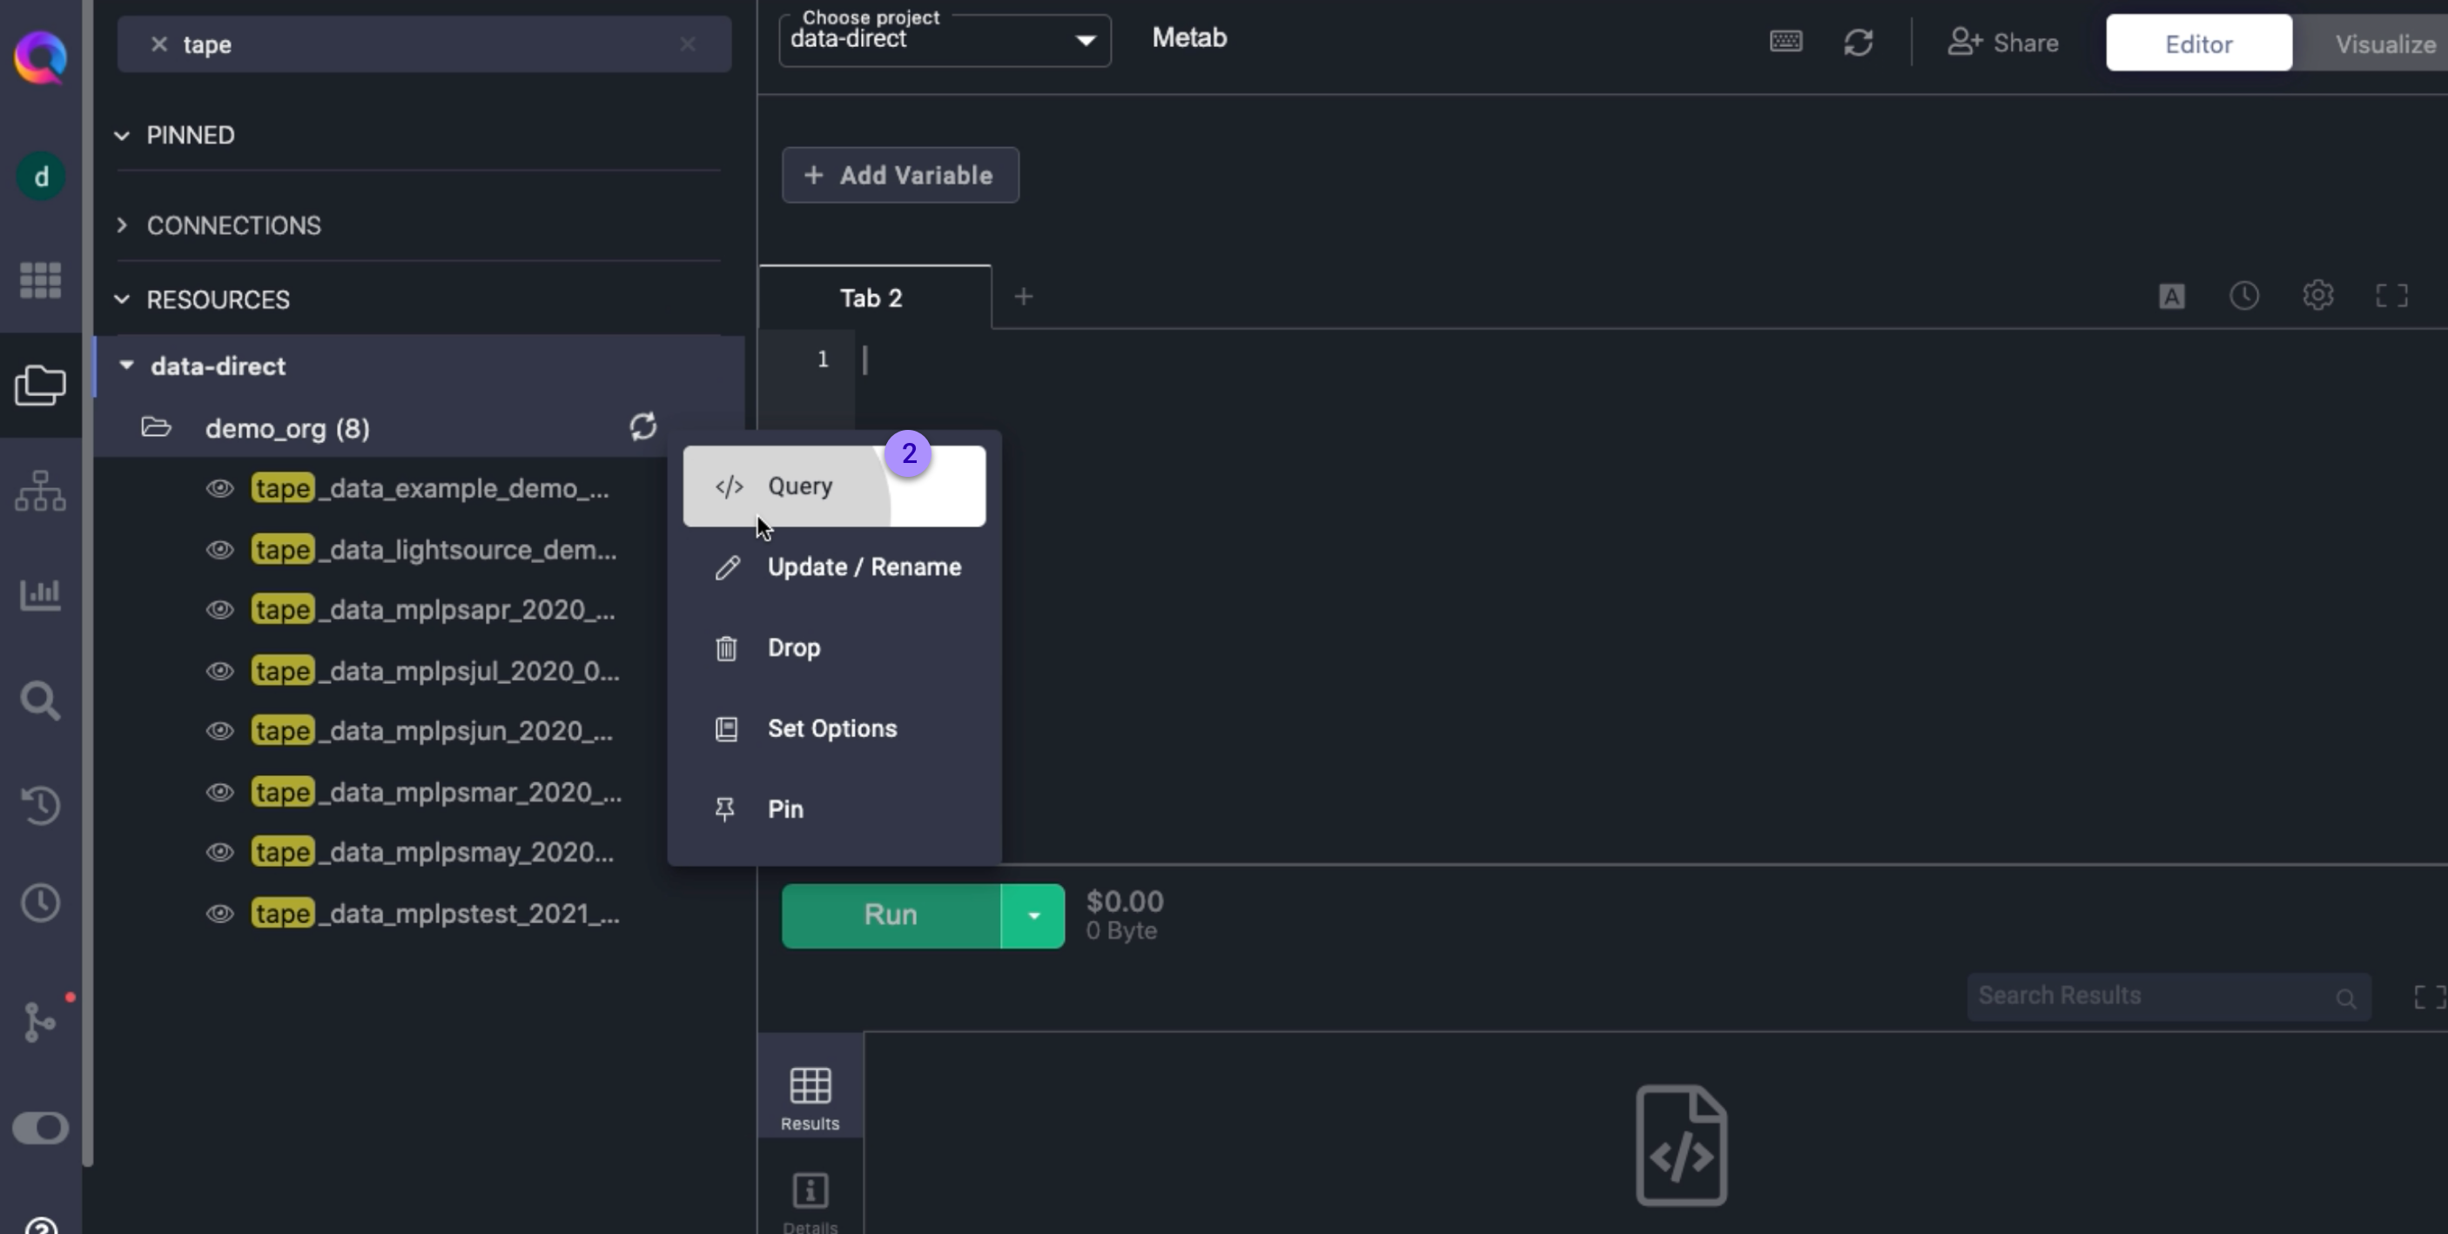Toggle eye icon for tape_data_example_demo table
This screenshot has width=2448, height=1234.
click(x=219, y=488)
